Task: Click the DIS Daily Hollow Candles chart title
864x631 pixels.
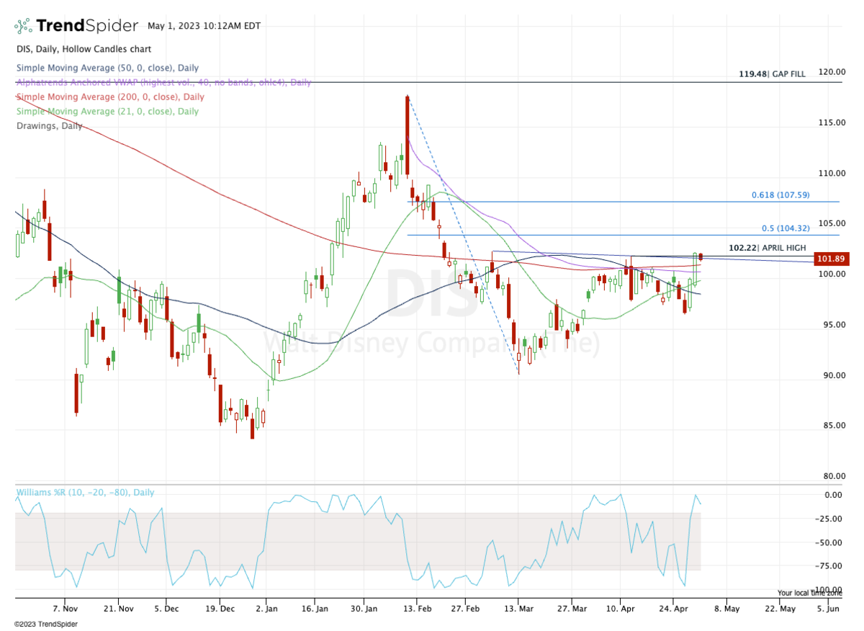Action: point(84,50)
